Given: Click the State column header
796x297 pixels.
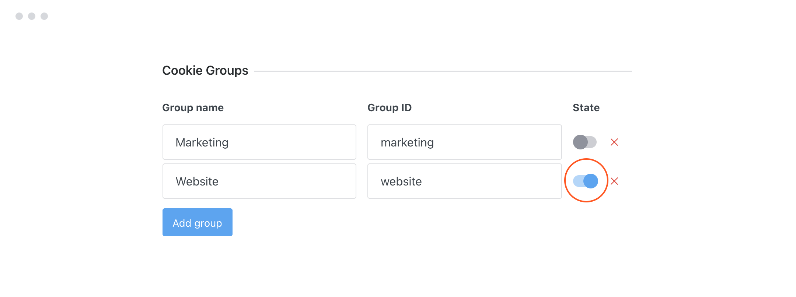Looking at the screenshot, I should (x=586, y=107).
